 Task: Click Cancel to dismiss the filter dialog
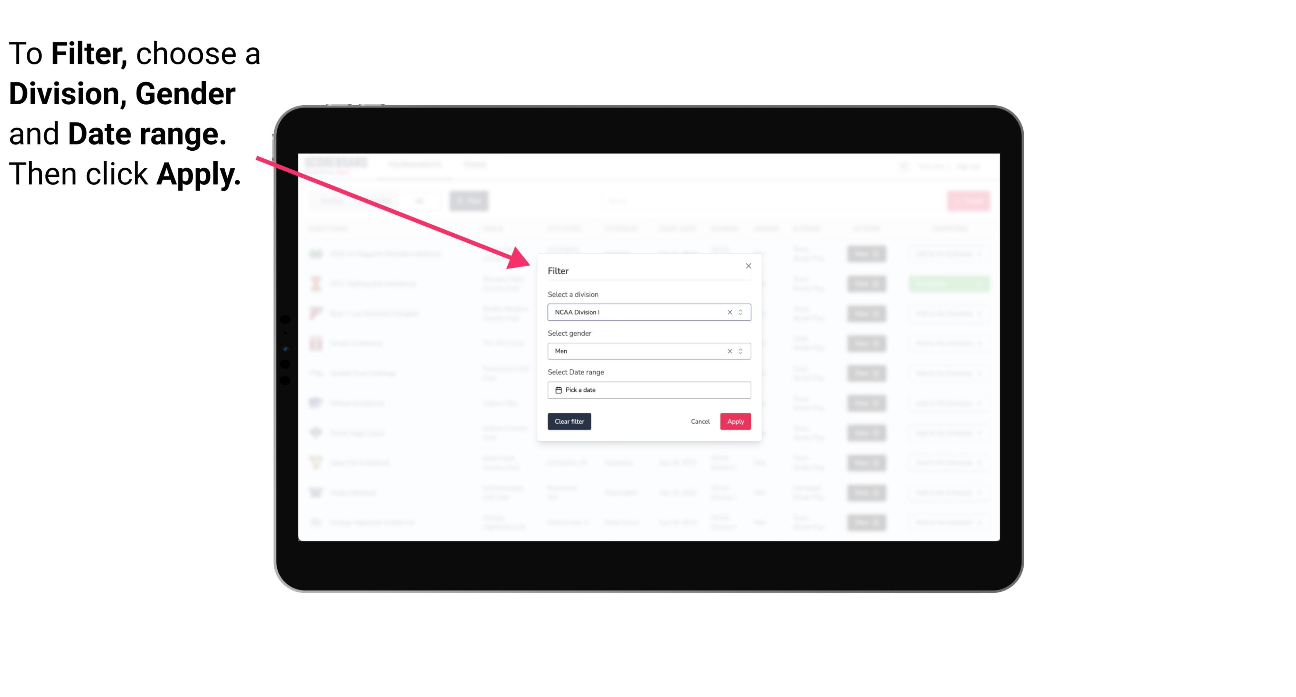tap(700, 422)
